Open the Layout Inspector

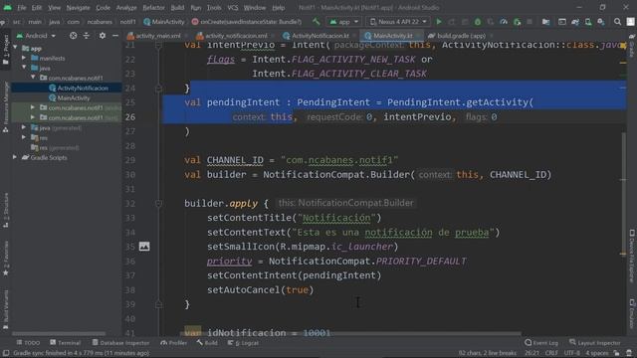pos(595,343)
